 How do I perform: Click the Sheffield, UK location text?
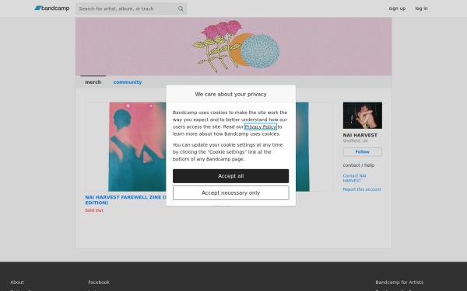coord(356,140)
